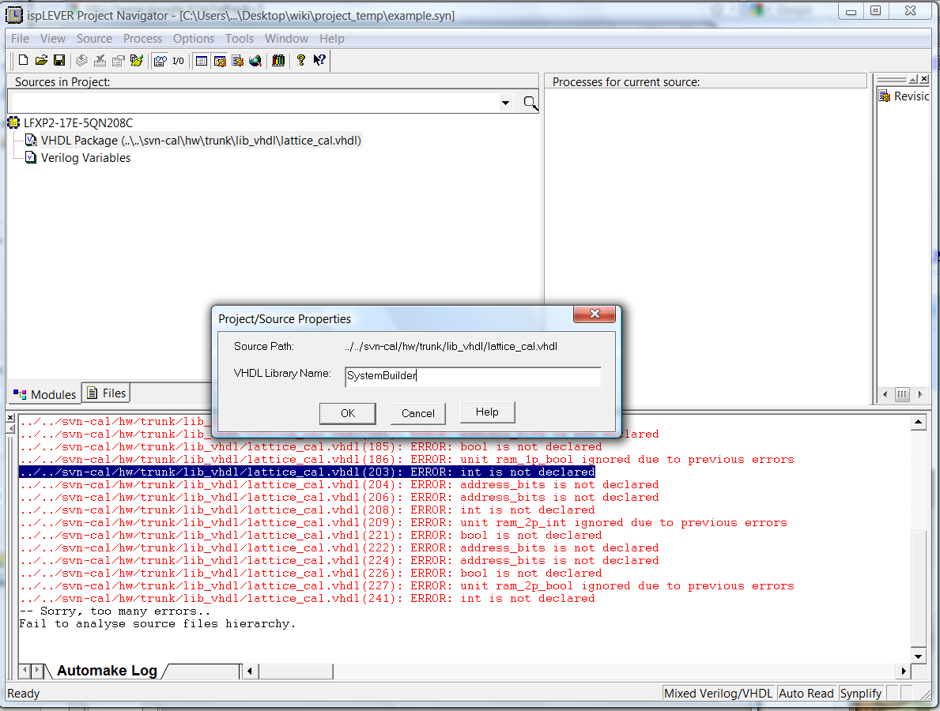Viewport: 940px width, 711px height.
Task: Click the line 209 ram_2p_int error
Action: (403, 523)
